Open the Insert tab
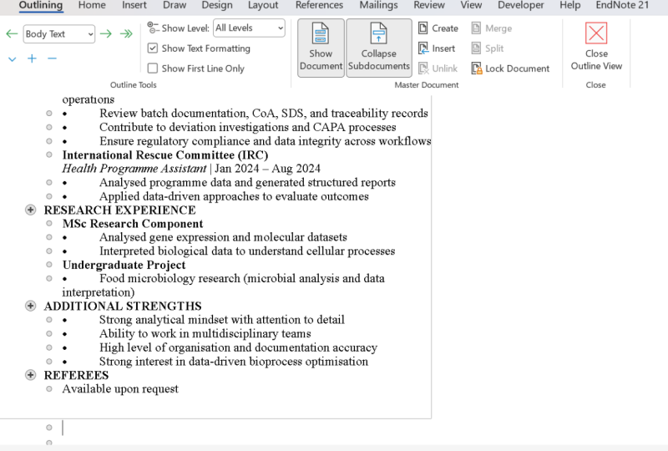668x451 pixels. (134, 5)
